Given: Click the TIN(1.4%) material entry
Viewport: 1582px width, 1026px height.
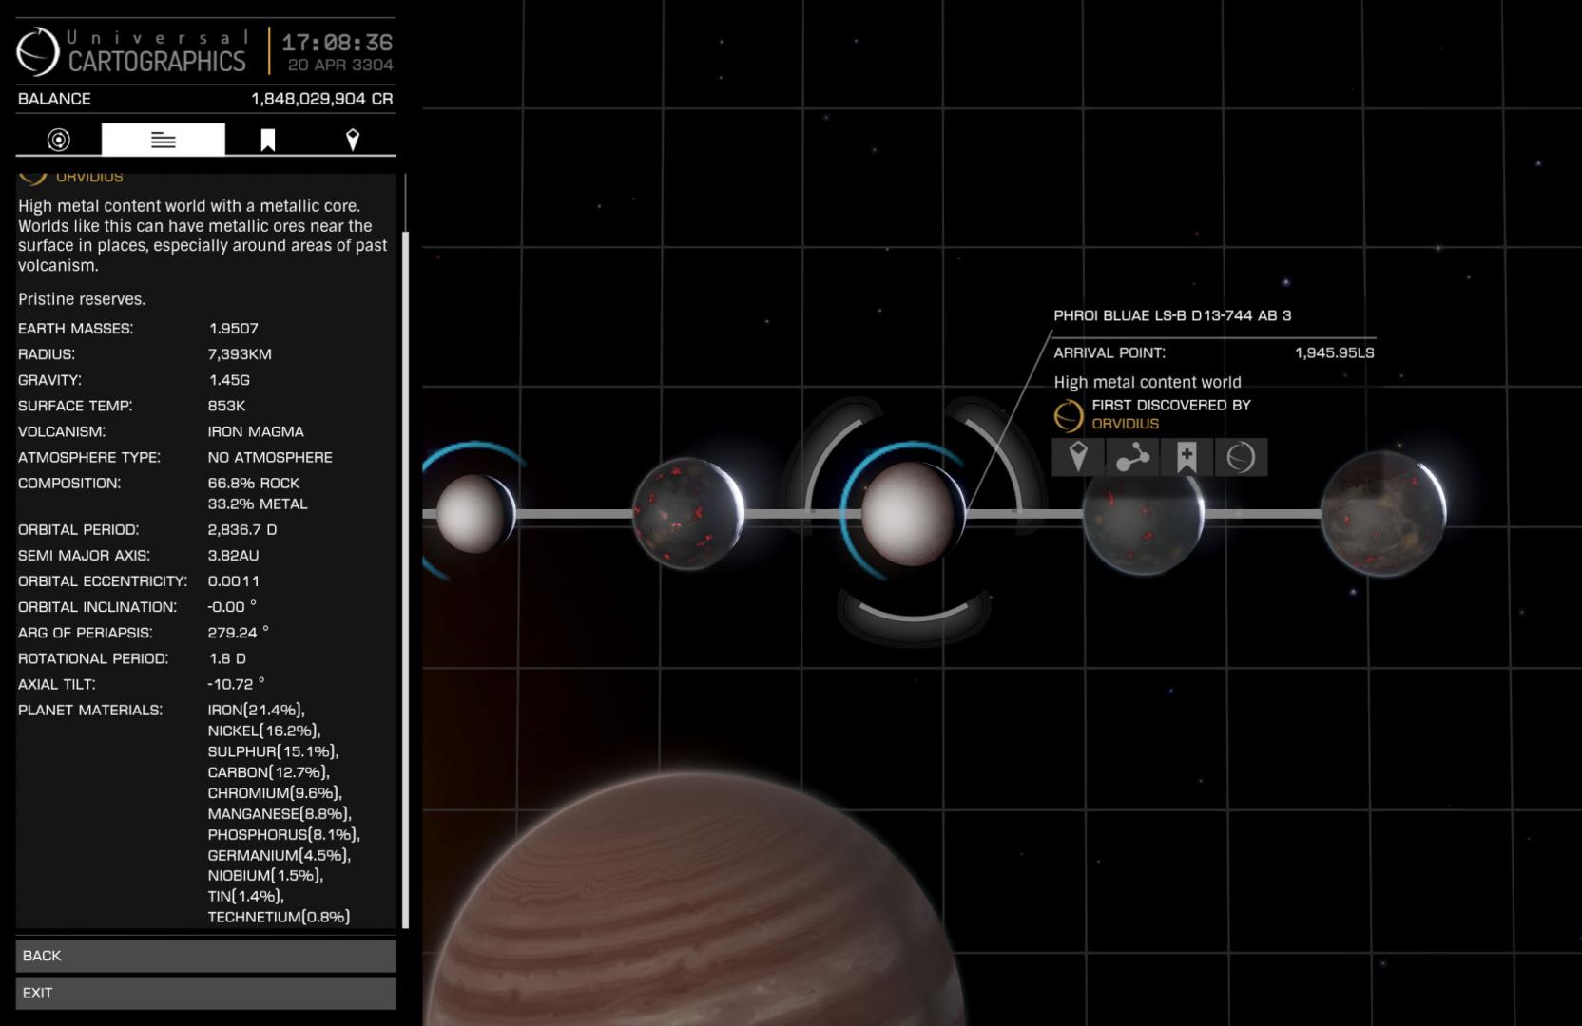Looking at the screenshot, I should [x=245, y=897].
